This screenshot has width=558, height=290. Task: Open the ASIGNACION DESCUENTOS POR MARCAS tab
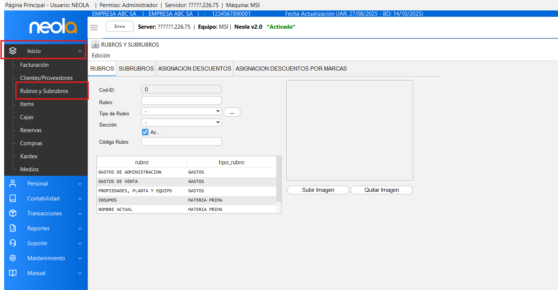click(x=291, y=69)
